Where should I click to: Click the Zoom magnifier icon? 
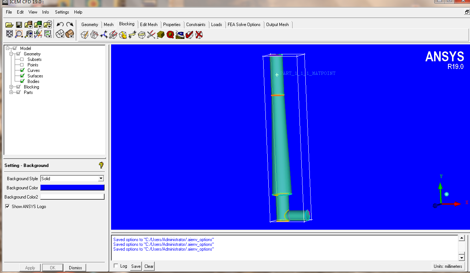pos(19,34)
